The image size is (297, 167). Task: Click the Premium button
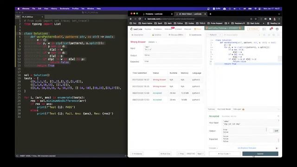point(253,29)
